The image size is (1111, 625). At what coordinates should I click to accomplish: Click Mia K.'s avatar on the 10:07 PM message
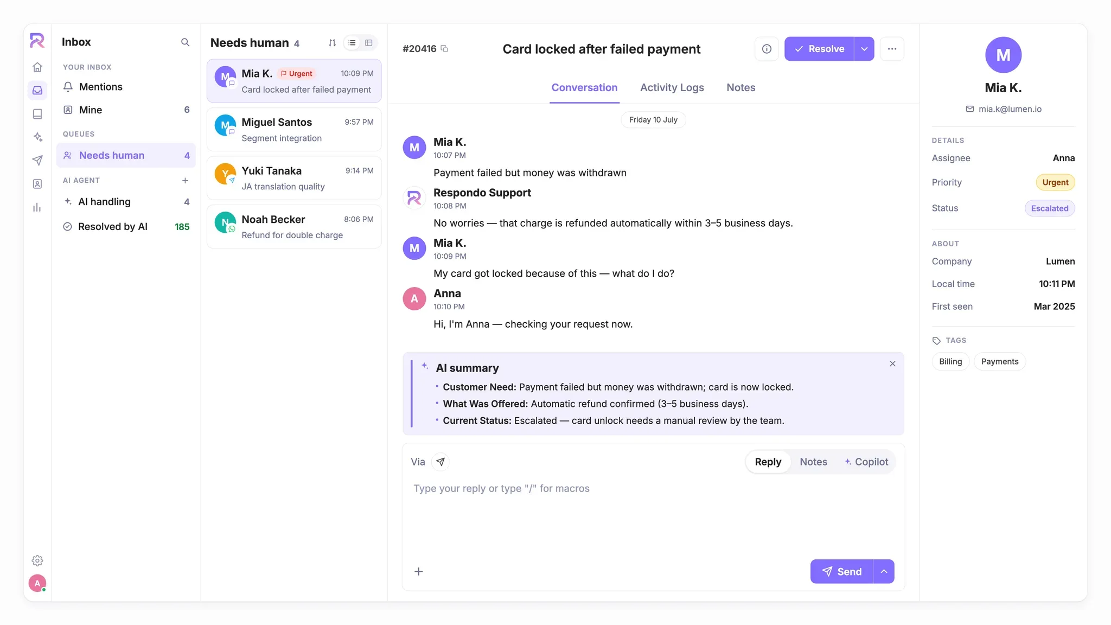pos(414,148)
